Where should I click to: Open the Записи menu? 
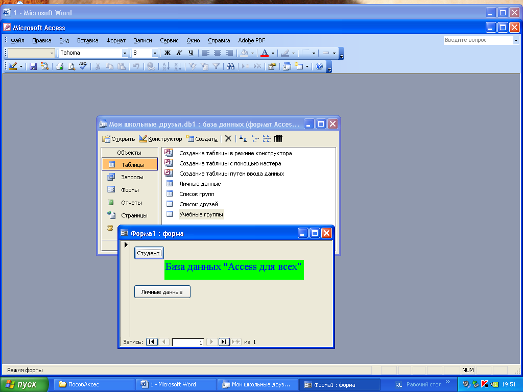coord(143,40)
